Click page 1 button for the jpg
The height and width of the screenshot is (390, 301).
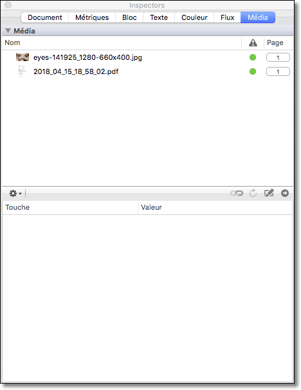tap(278, 57)
